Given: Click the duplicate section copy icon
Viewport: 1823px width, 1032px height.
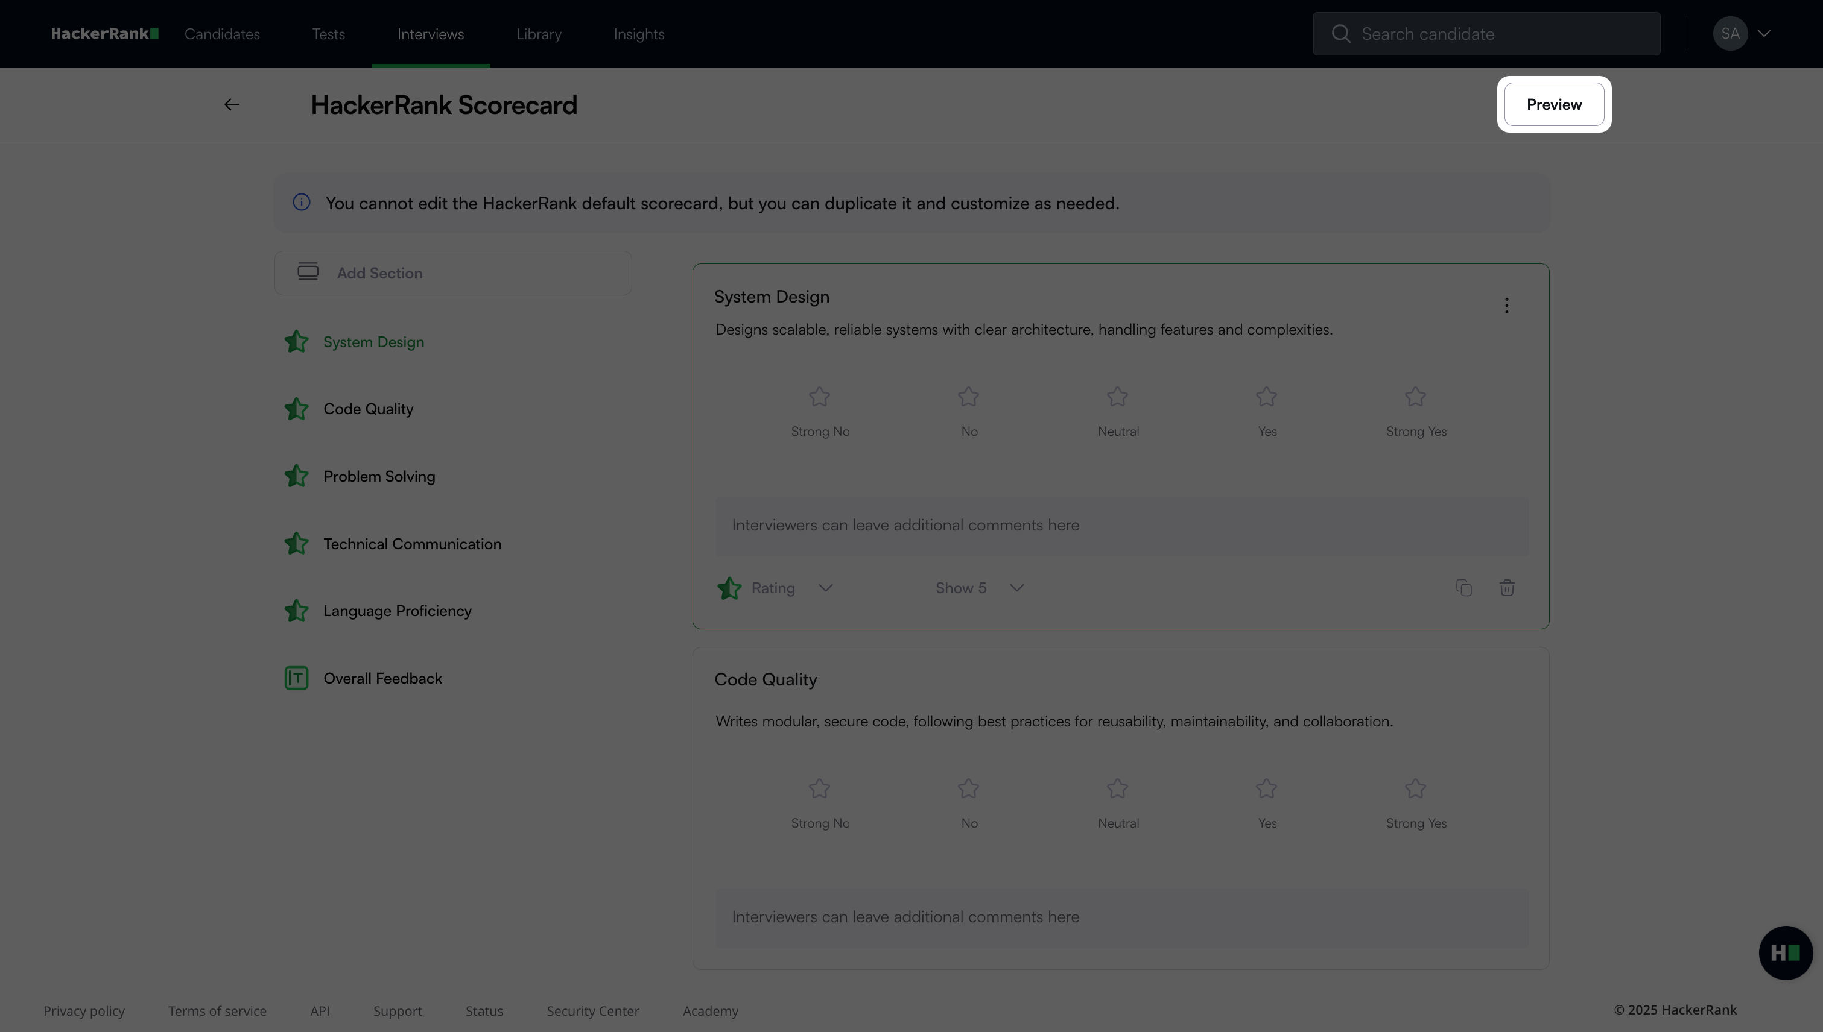Looking at the screenshot, I should tap(1463, 588).
